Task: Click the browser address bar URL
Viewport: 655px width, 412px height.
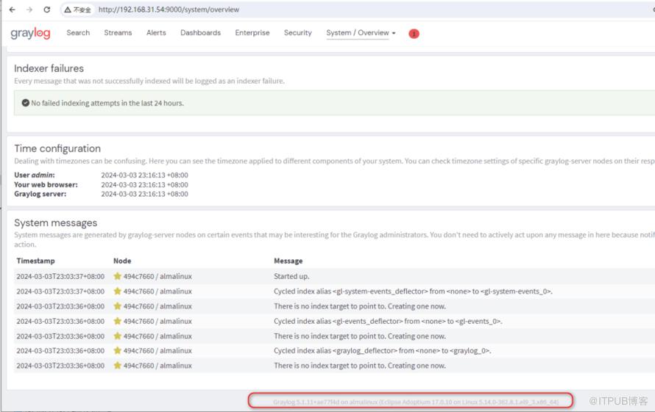Action: [169, 10]
